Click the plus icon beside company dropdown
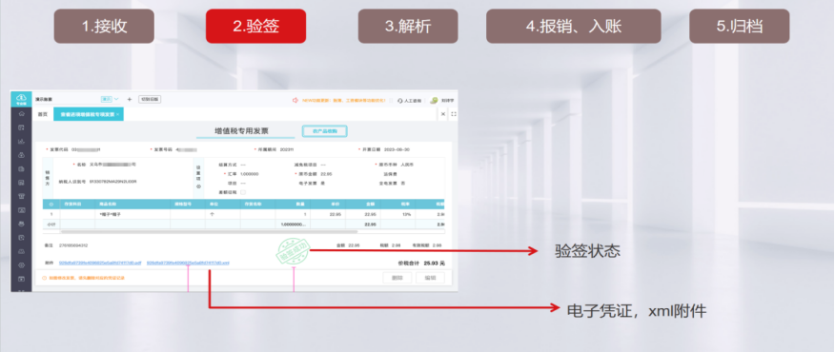This screenshot has height=352, width=835. [130, 100]
